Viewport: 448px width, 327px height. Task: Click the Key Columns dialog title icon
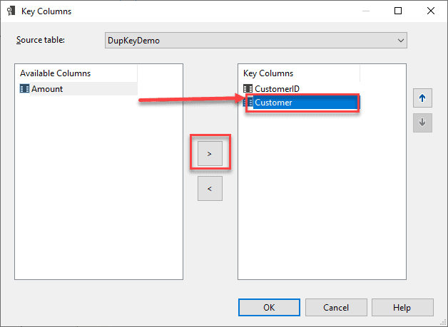point(11,11)
